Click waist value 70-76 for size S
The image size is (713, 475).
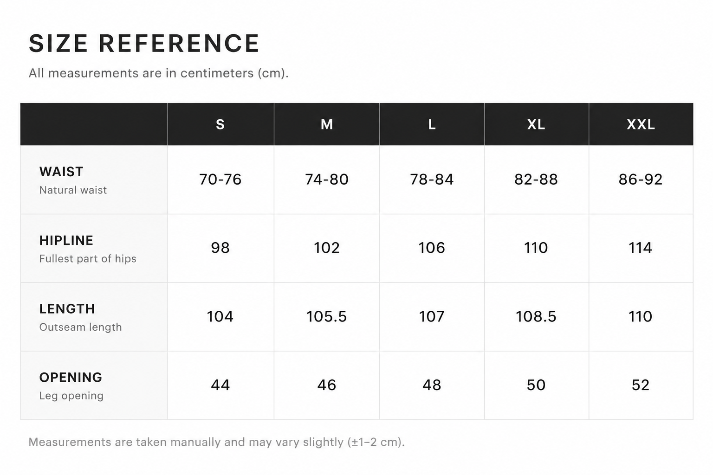(220, 180)
